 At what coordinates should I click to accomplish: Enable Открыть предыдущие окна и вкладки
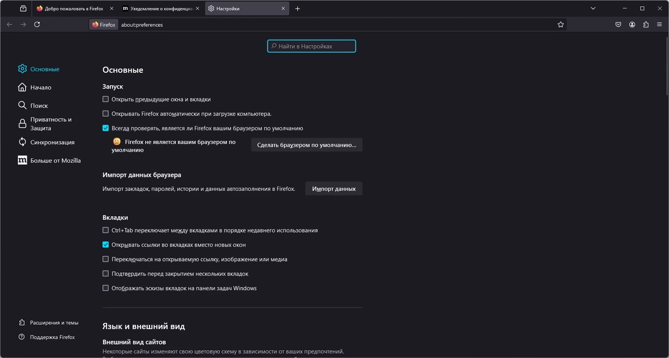tap(106, 99)
